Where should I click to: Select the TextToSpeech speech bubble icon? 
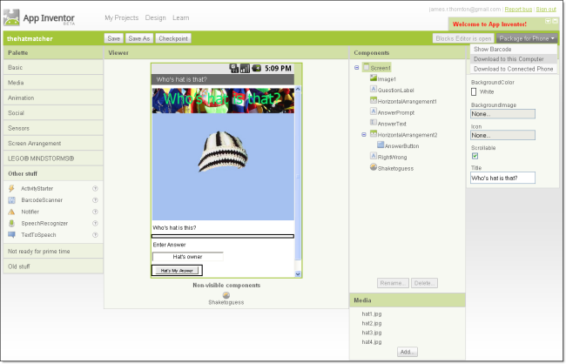click(11, 235)
